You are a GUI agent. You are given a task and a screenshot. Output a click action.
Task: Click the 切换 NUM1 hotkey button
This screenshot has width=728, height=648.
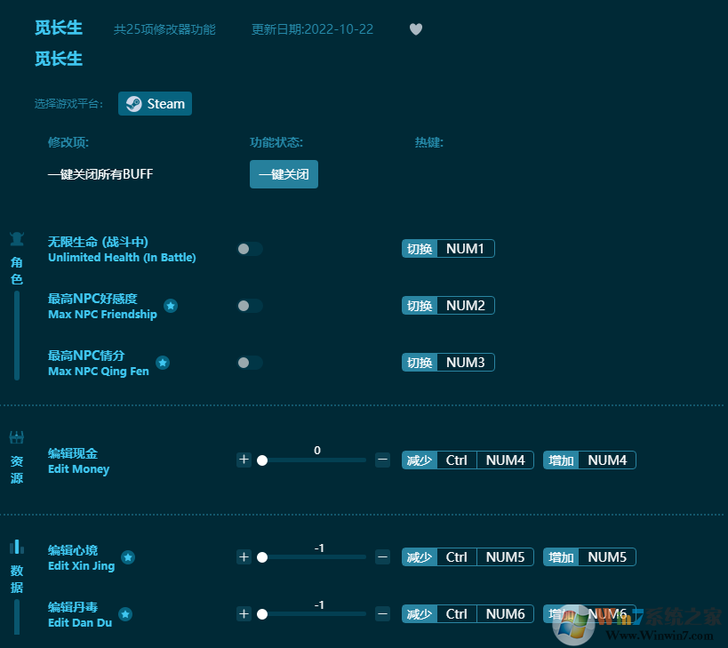click(x=448, y=248)
